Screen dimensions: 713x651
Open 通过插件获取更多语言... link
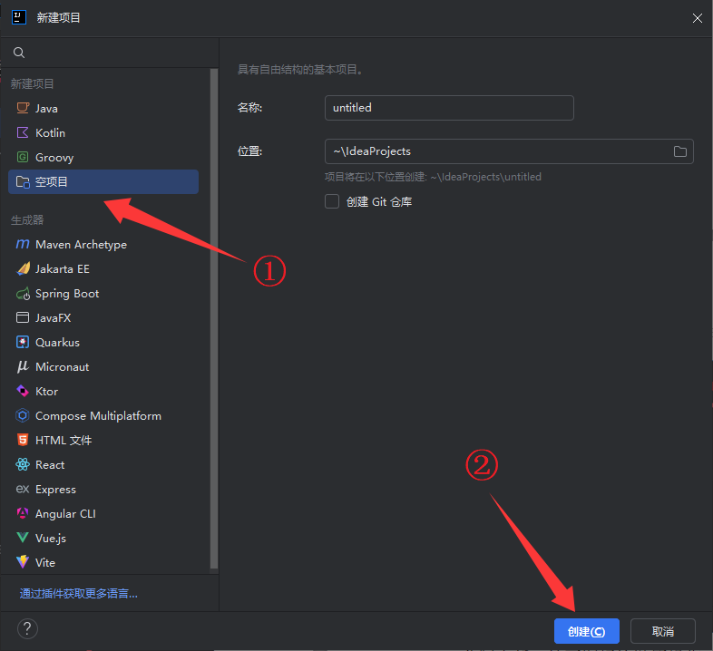tap(79, 593)
